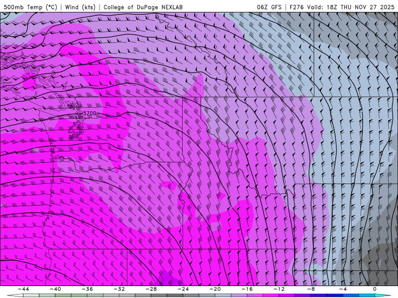Click the bright magenta colorbar segment below -12
The image size is (398, 298).
coord(271,295)
